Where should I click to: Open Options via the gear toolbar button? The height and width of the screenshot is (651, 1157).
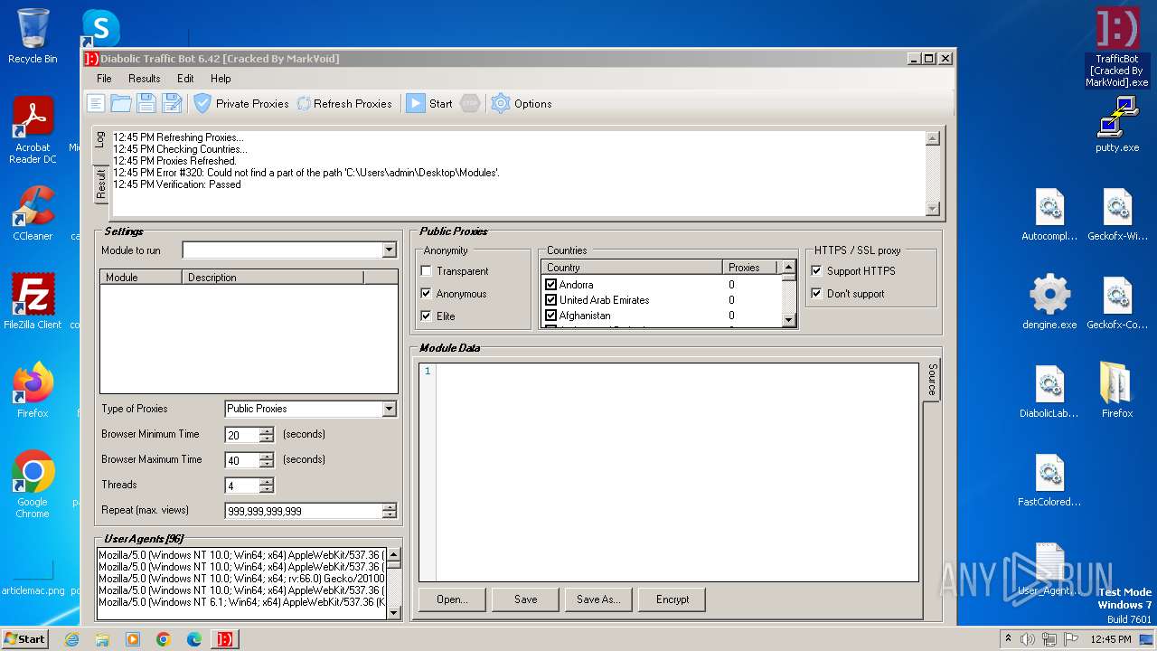coord(522,103)
